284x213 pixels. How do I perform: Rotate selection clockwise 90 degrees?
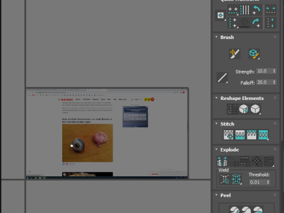[x=256, y=22]
